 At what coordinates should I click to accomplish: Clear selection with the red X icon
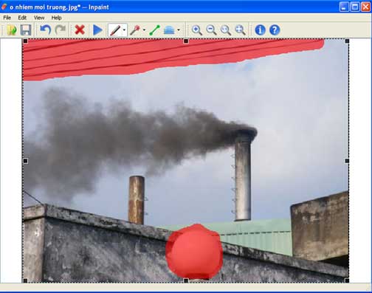(x=80, y=30)
